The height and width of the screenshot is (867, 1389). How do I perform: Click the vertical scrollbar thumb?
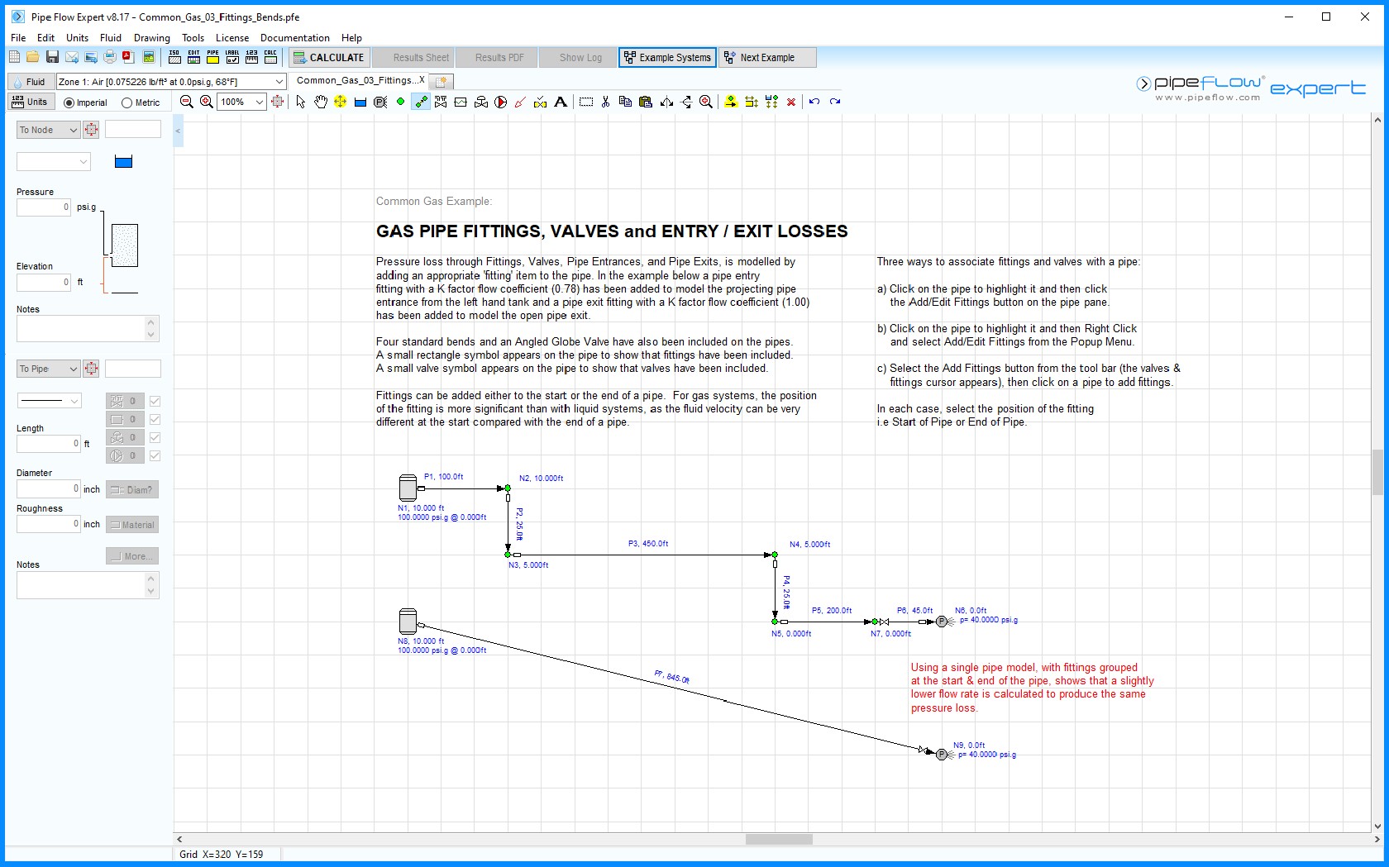click(1377, 471)
